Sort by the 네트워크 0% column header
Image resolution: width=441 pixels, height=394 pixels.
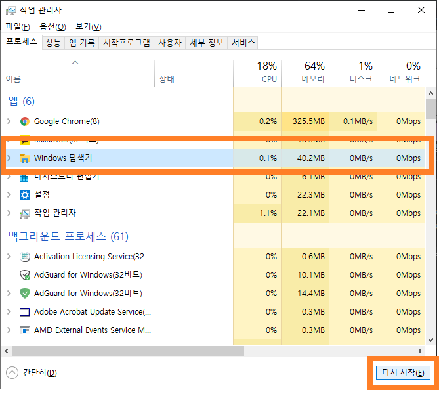click(401, 73)
